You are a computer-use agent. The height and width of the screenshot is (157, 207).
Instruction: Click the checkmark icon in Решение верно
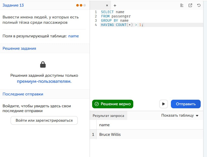pos(97,104)
